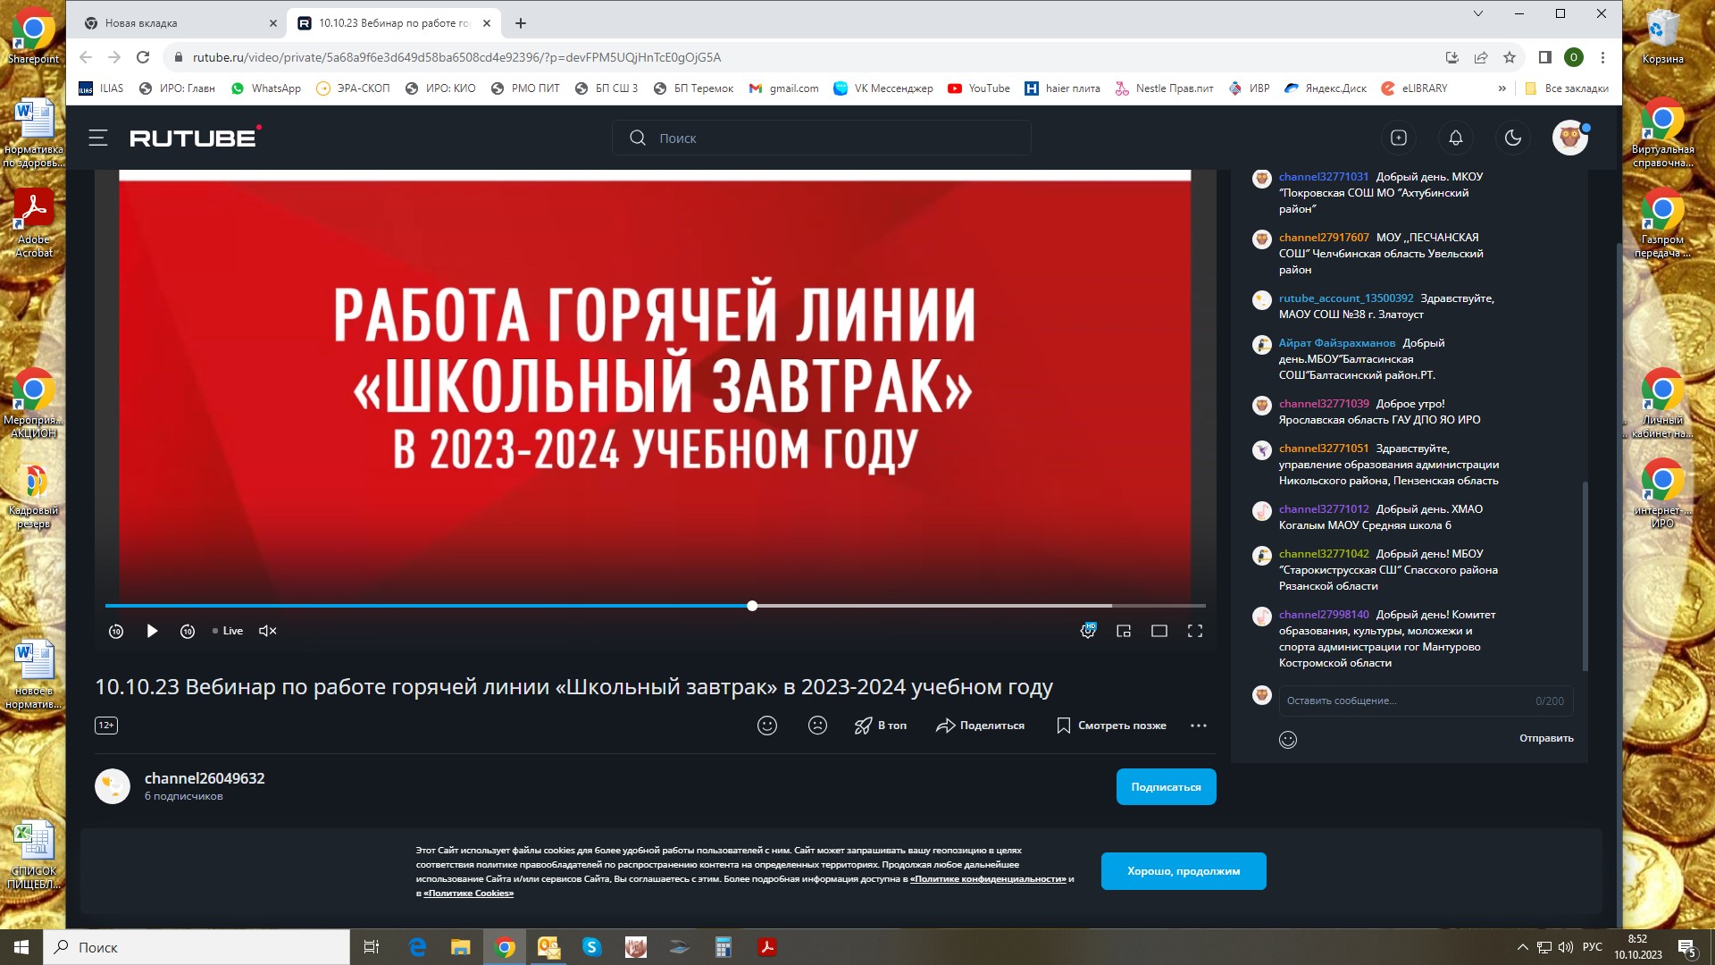Jump to Live broadcast point
Viewport: 1715px width, 965px height.
tap(228, 631)
